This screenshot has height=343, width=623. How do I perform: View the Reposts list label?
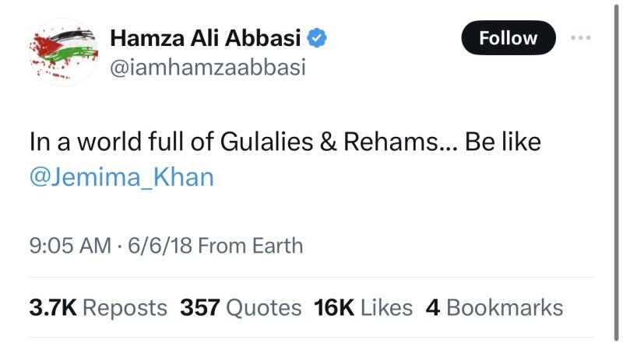click(125, 307)
